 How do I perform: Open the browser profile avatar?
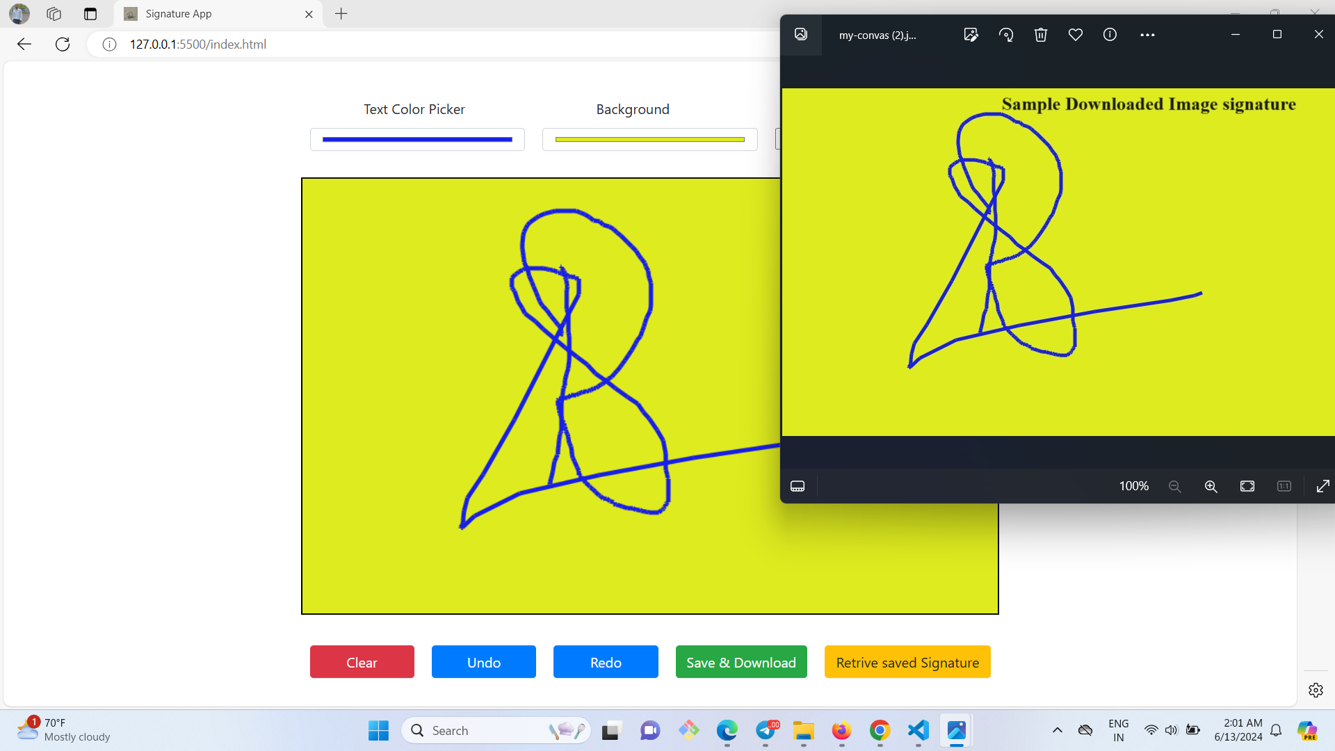click(x=19, y=14)
